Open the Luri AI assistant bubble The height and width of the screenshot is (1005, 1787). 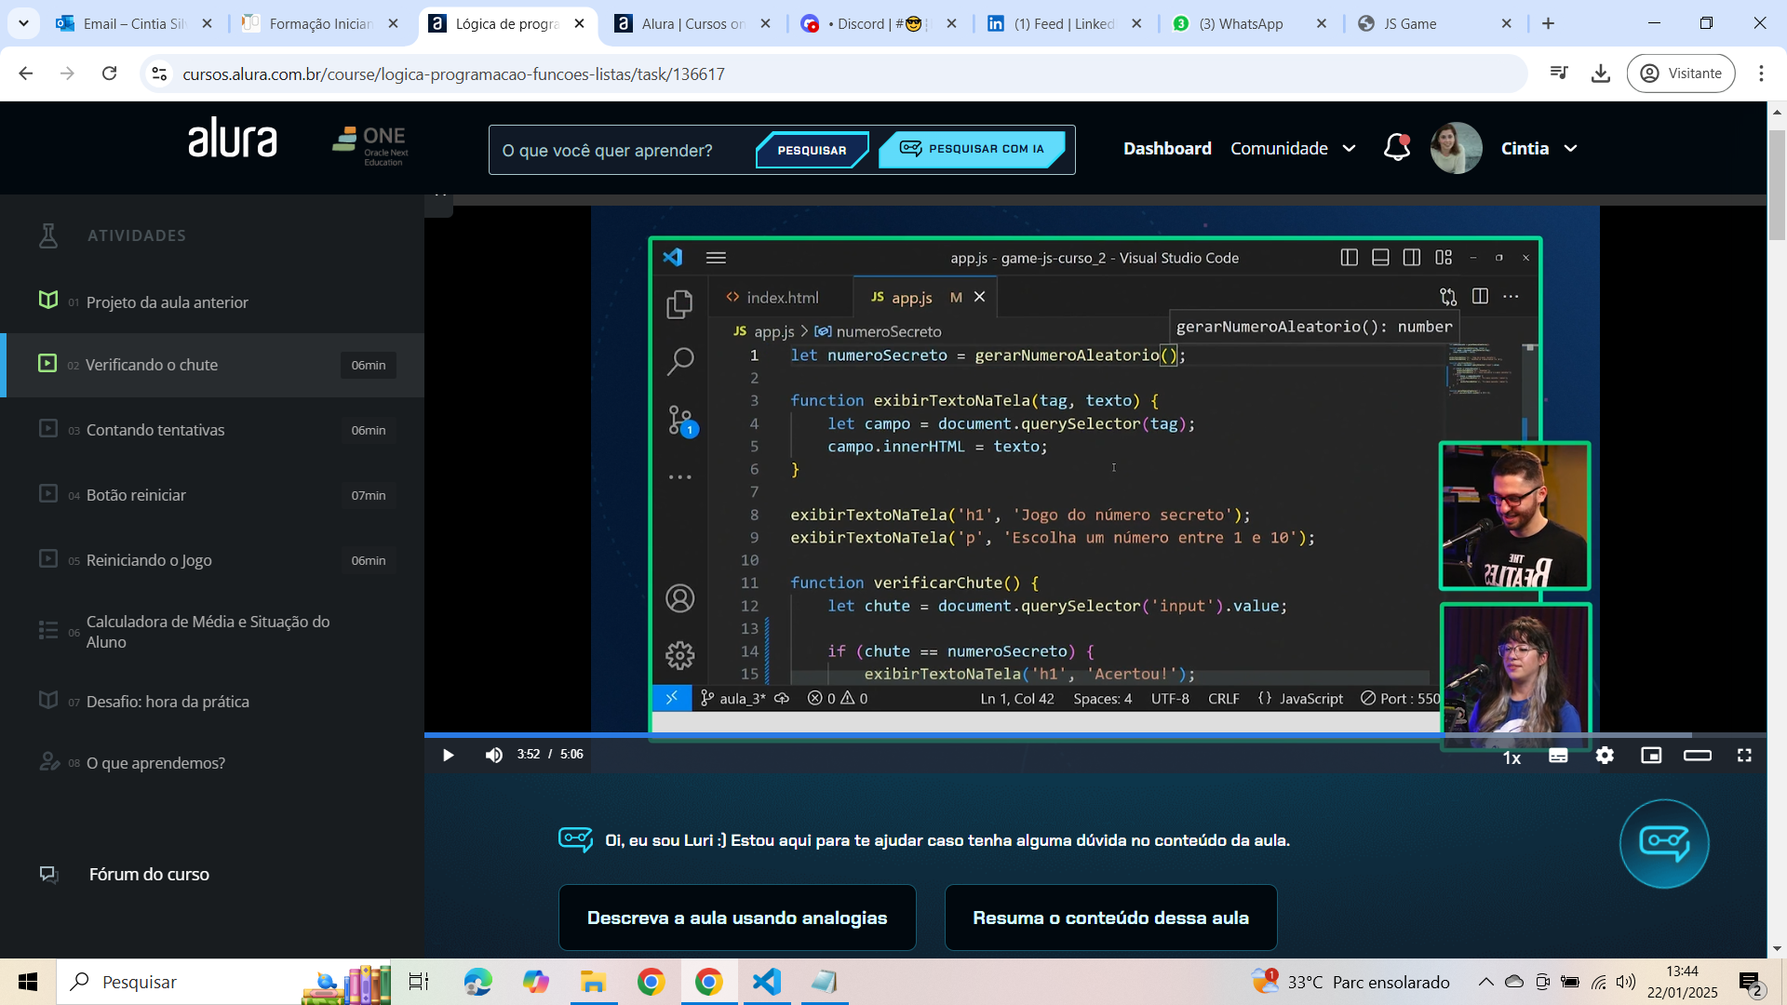point(1664,843)
